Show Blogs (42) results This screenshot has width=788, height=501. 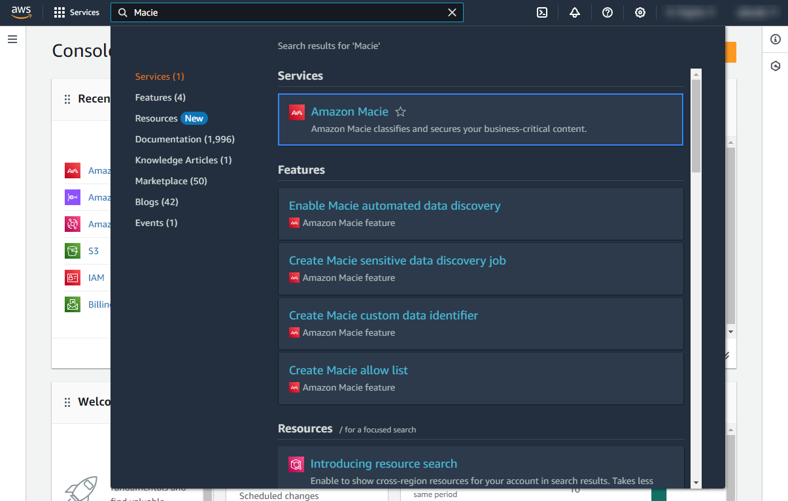[x=156, y=202]
